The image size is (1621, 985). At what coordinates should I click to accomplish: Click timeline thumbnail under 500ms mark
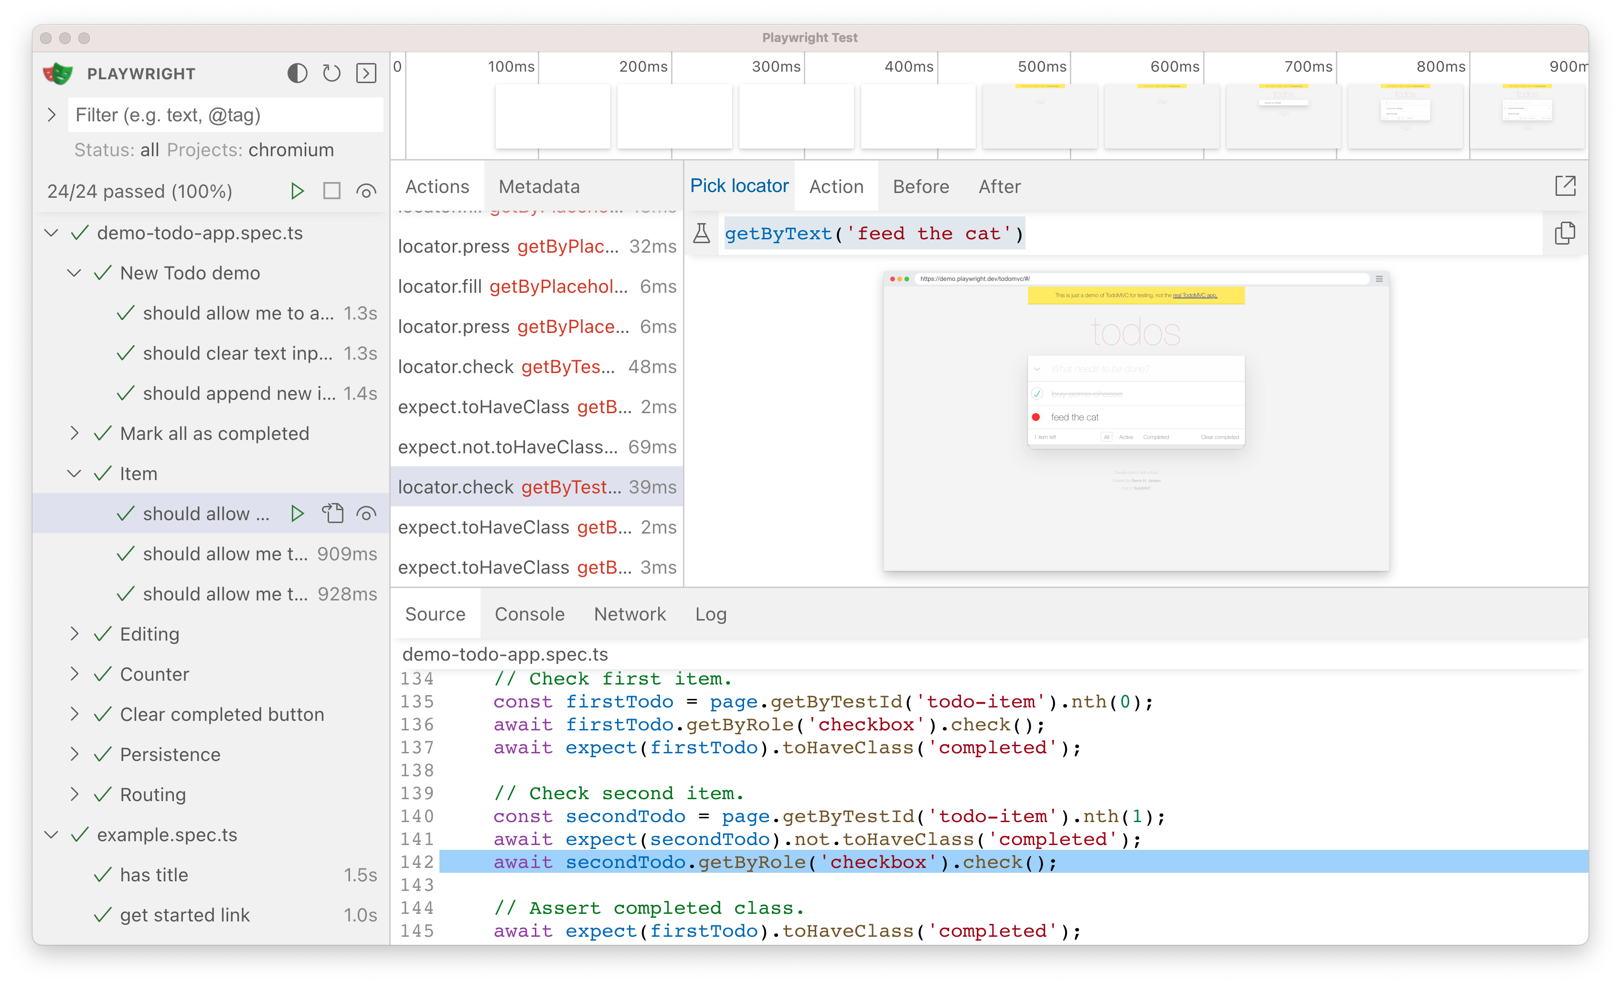click(1039, 116)
